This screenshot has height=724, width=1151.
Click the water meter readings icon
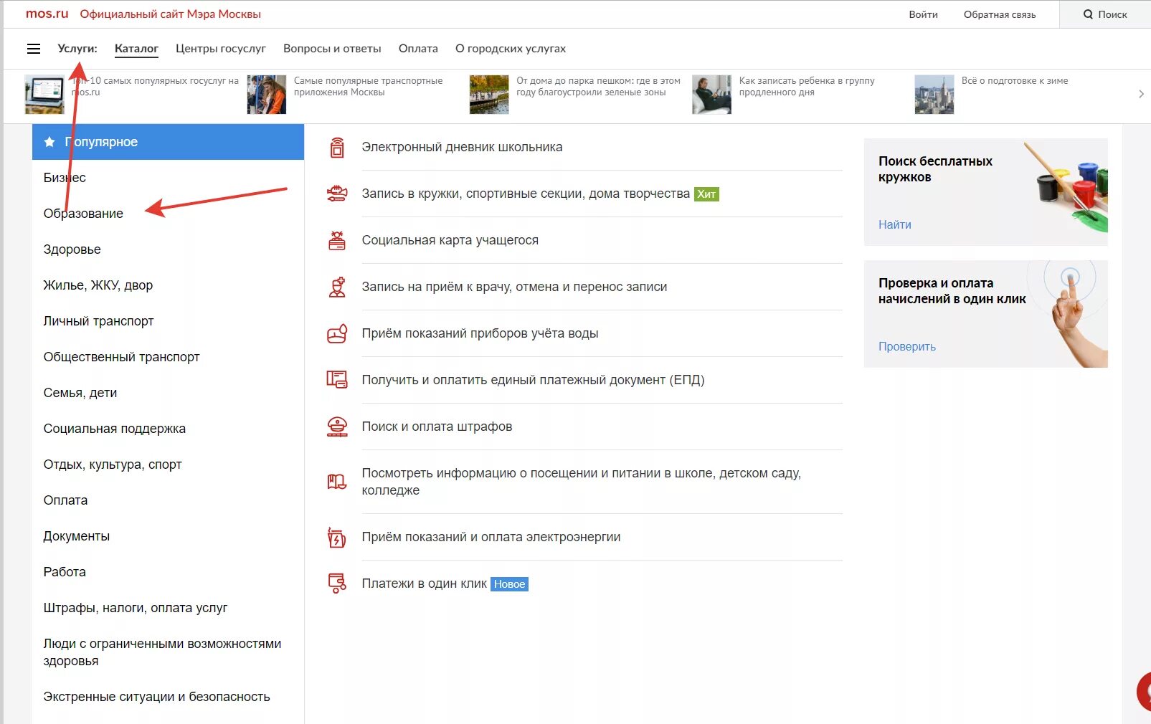pyautogui.click(x=337, y=333)
